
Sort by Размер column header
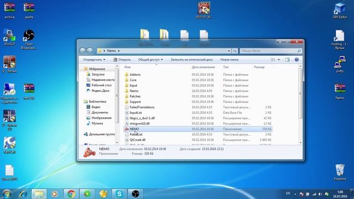(259, 67)
